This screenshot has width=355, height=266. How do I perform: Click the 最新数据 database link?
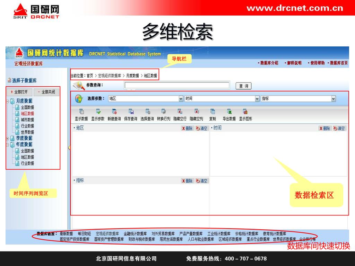coord(66,233)
